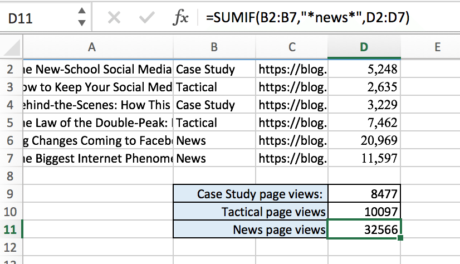
Task: Select row 3 header
Action: coord(11,87)
